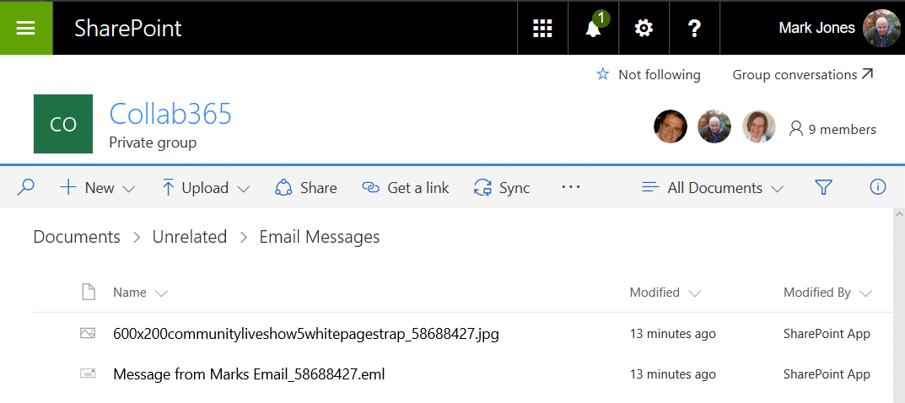Go to Group conversations

pos(802,74)
